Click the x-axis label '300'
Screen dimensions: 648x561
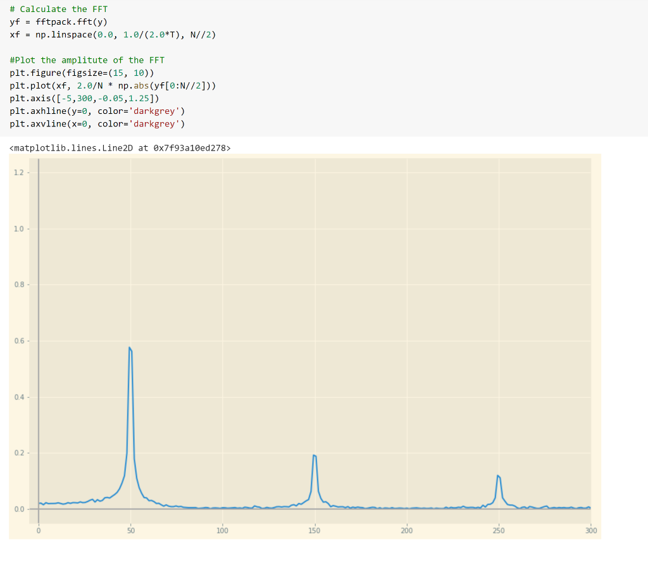(590, 531)
